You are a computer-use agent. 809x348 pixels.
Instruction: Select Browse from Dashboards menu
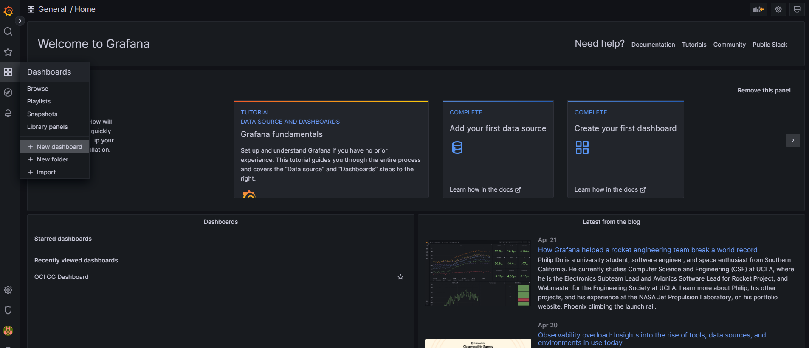click(x=38, y=89)
